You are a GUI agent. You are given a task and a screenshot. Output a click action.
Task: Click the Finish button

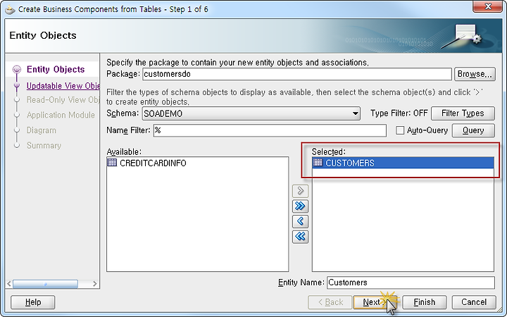coord(424,302)
